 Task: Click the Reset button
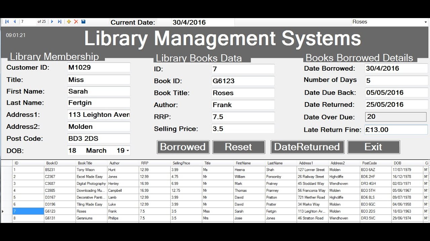click(239, 147)
